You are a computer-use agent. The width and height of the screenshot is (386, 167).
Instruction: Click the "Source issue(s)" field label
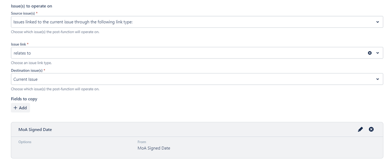tap(23, 13)
